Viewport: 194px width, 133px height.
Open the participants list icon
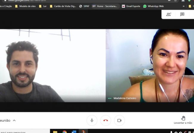click(x=168, y=14)
